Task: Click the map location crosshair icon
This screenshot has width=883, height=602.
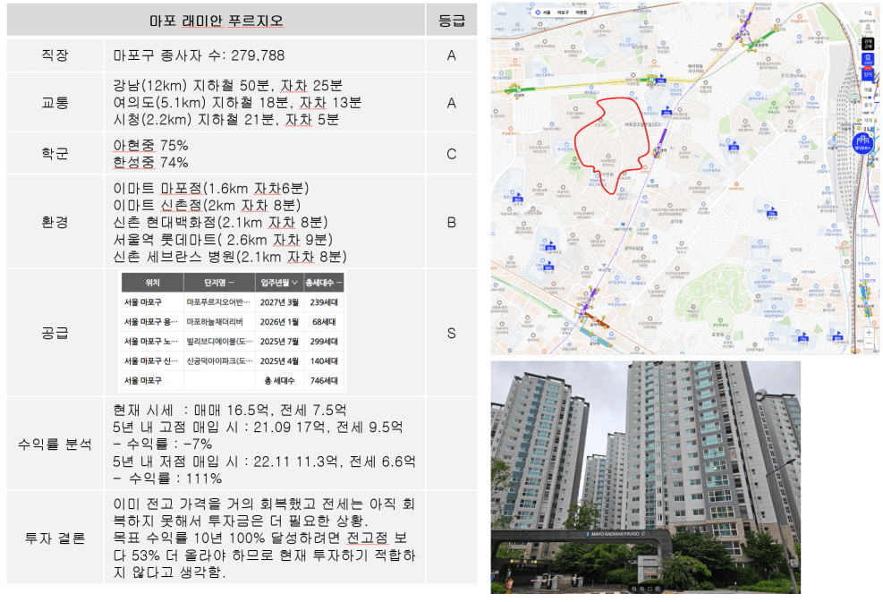Action: coord(538,13)
